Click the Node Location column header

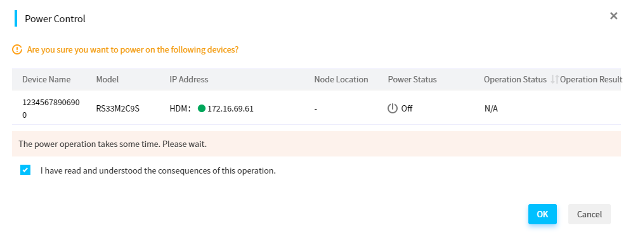click(x=341, y=79)
